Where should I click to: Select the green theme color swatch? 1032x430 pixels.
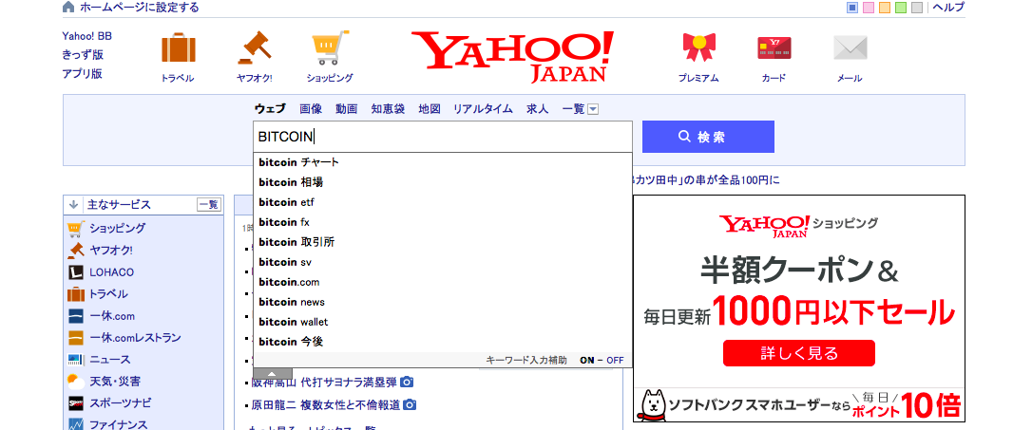click(900, 8)
